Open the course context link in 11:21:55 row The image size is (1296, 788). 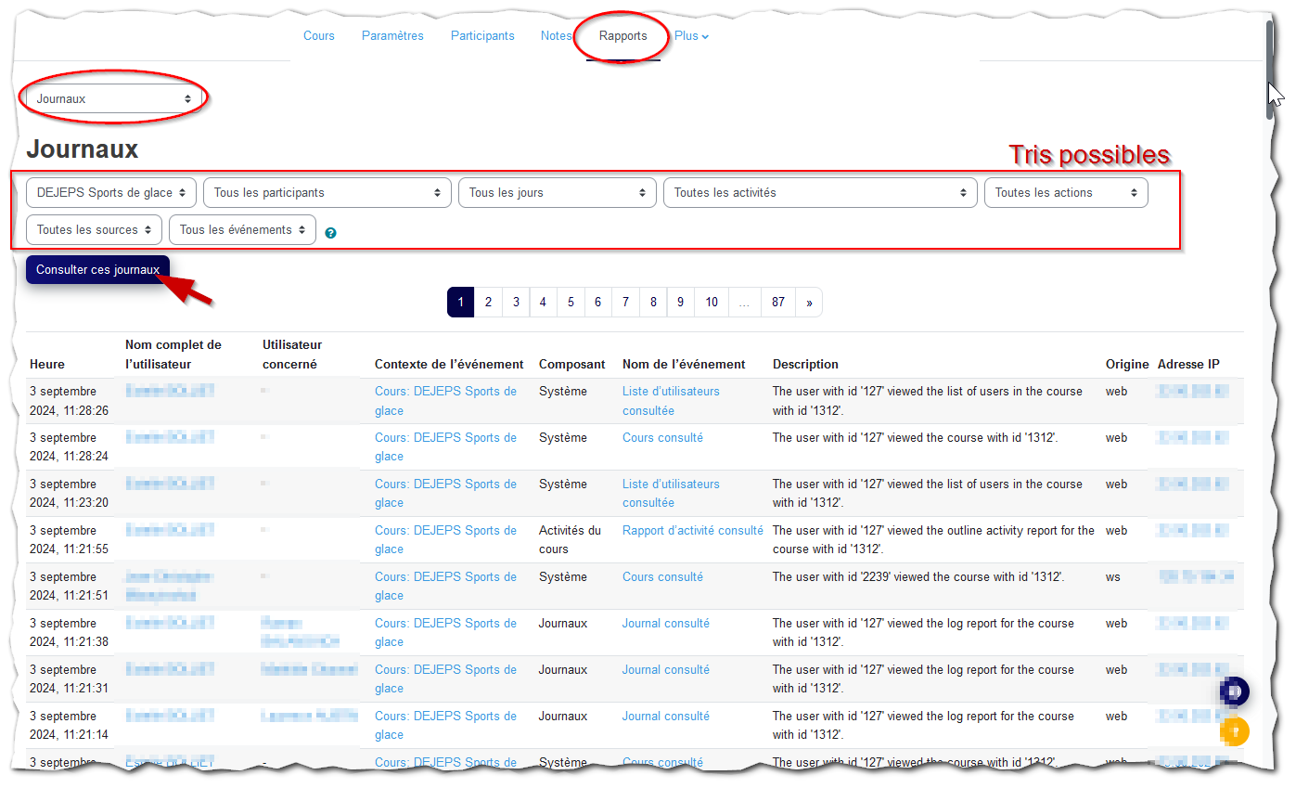(445, 540)
